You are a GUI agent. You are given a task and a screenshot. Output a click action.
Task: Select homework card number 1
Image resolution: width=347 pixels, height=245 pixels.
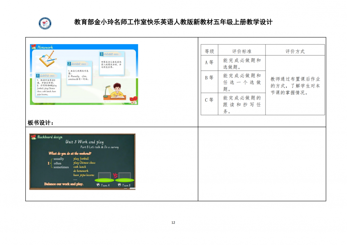click(x=48, y=85)
